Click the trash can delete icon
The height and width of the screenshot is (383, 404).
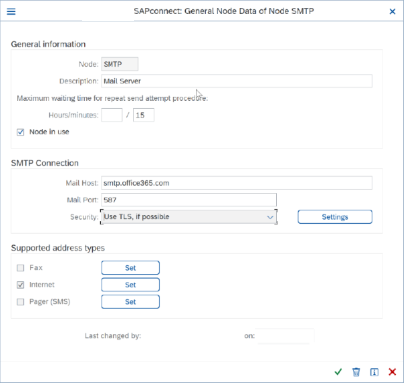click(x=356, y=372)
